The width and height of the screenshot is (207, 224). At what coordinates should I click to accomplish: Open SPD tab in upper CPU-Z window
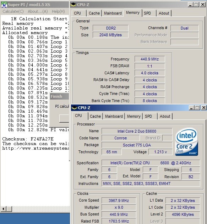click(x=147, y=13)
